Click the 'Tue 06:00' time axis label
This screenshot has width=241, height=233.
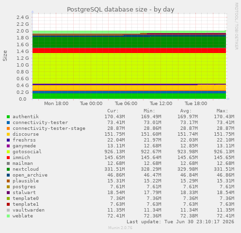(x=126, y=104)
